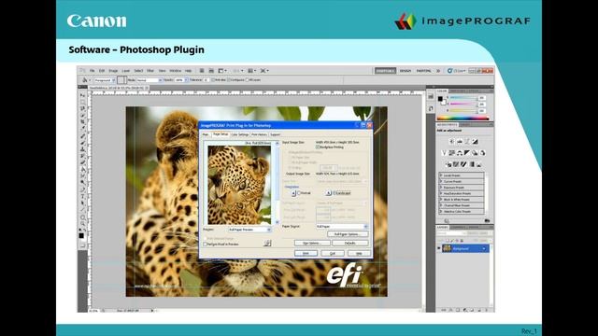Add a Black & White adjustment
The image size is (598, 336).
[x=467, y=153]
